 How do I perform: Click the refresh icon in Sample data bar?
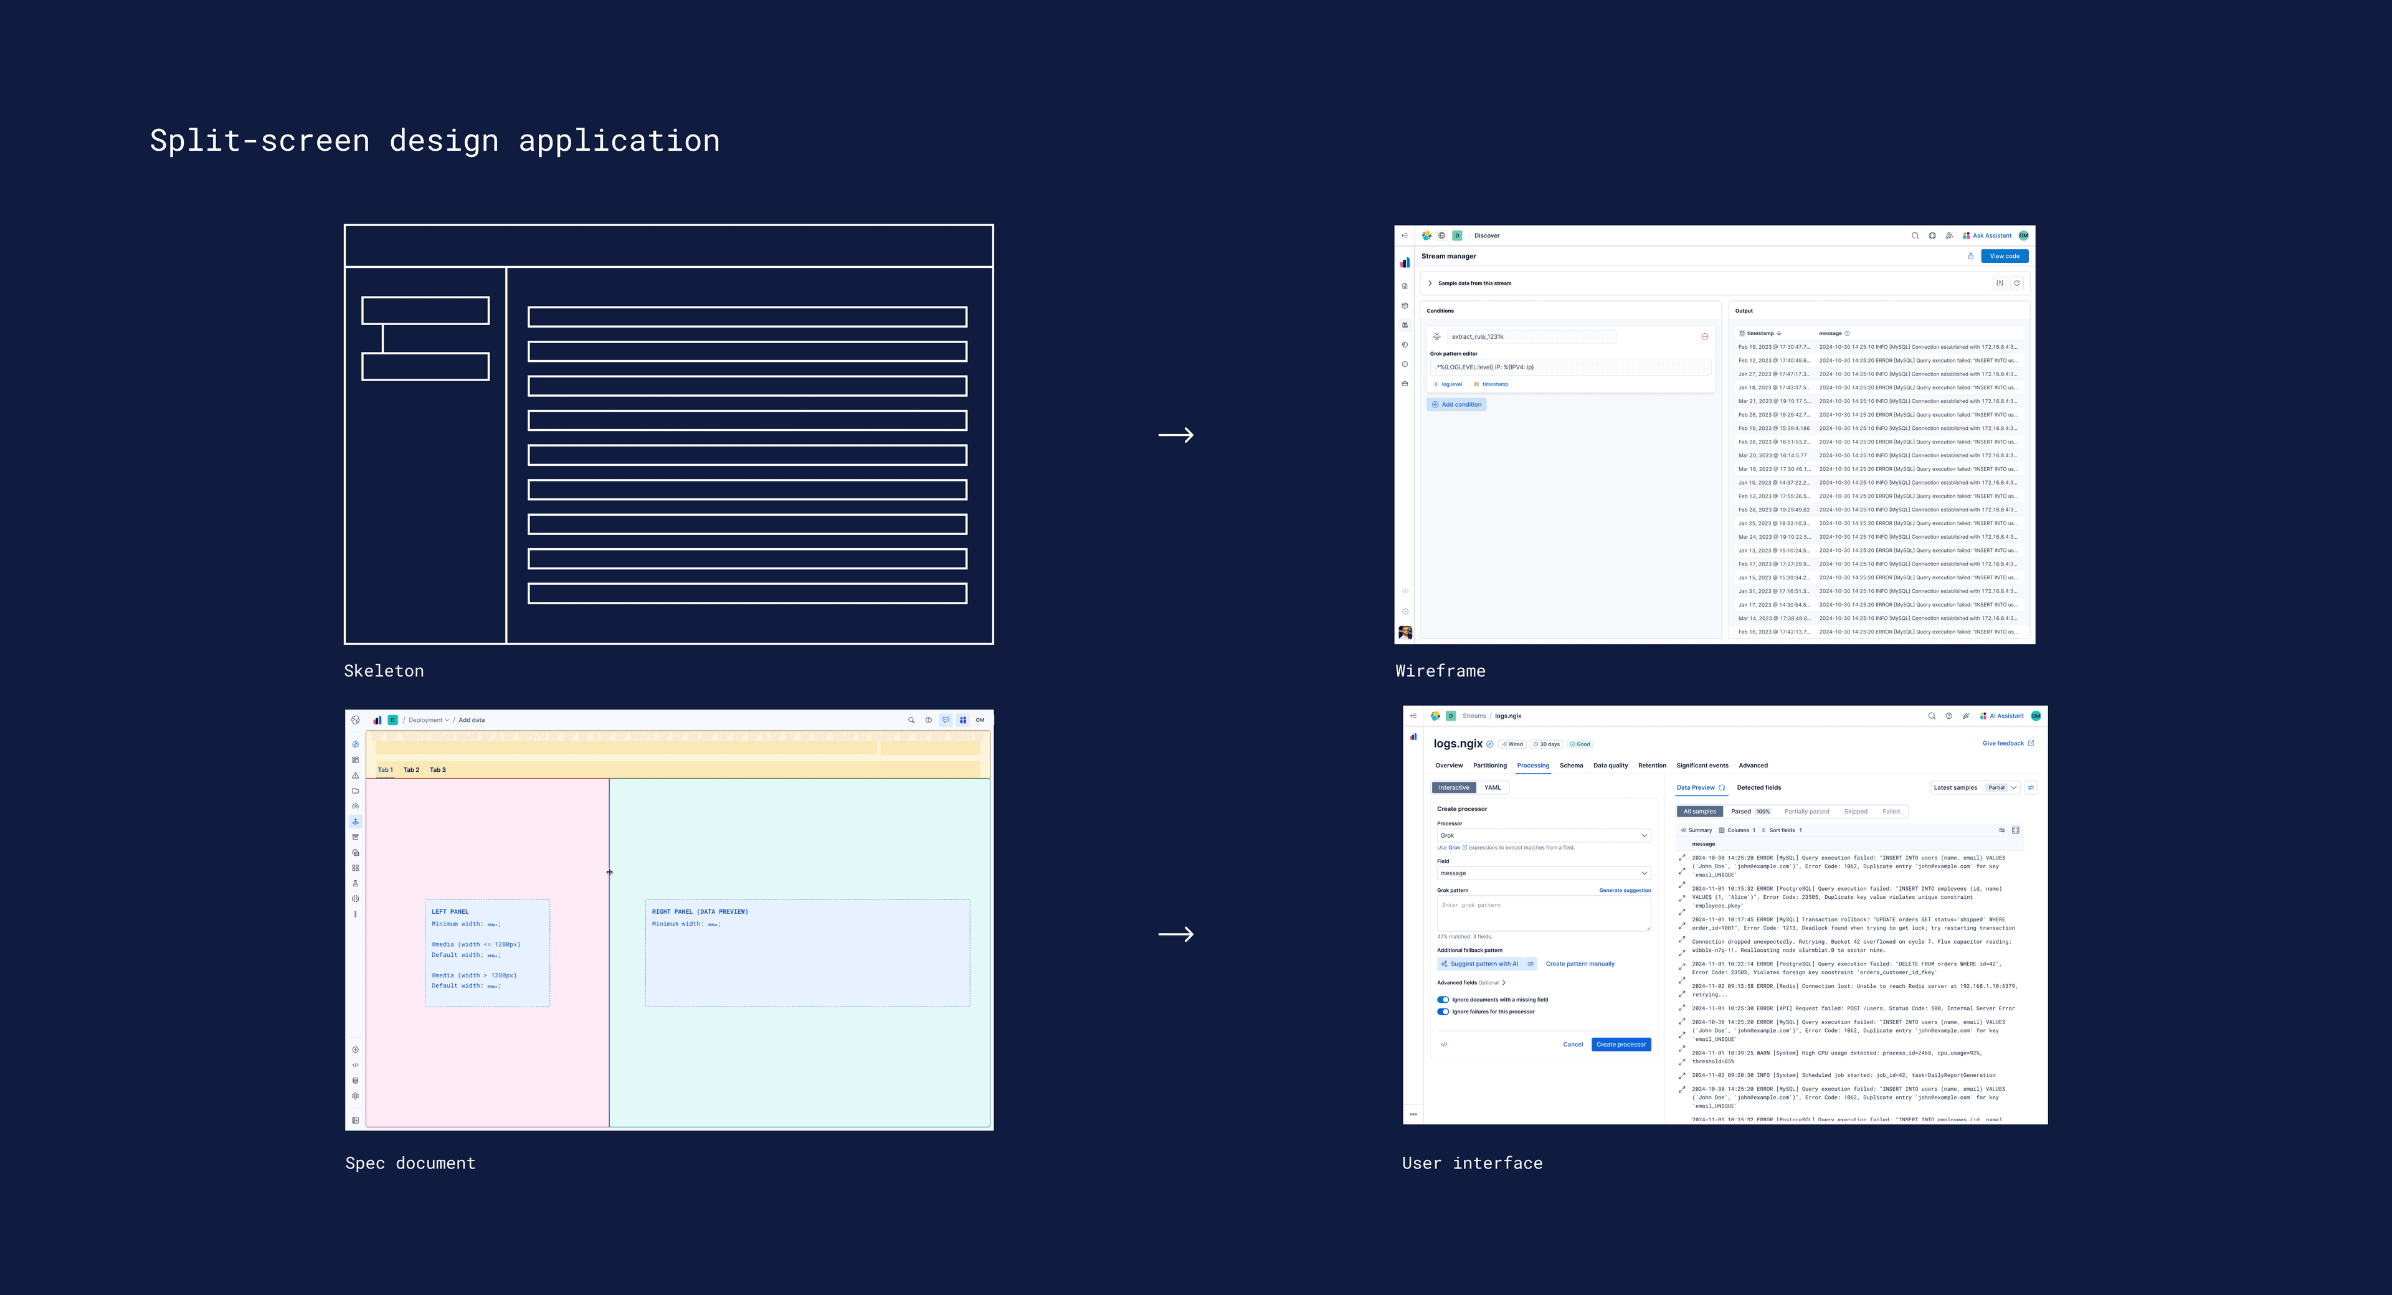pos(2016,283)
